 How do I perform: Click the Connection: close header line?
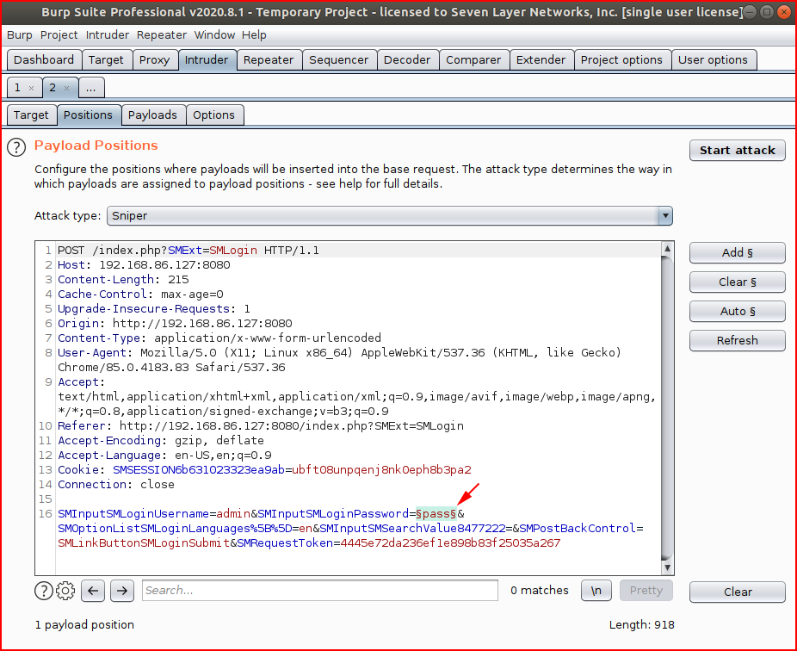(116, 485)
